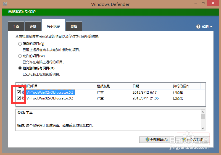This screenshot has height=155, width=221.
Task: Maximize the Windows Defender window
Action: [x=203, y=3]
